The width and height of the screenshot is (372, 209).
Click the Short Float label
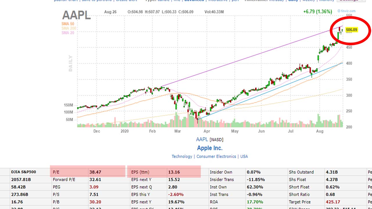click(299, 187)
